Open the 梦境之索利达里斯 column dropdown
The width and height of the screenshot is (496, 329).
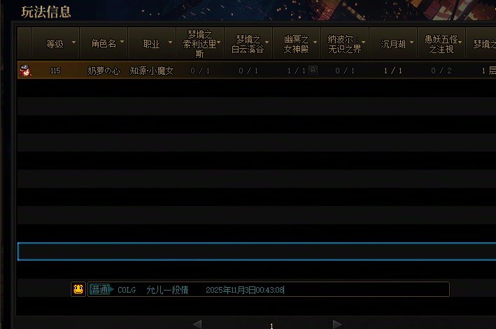[x=219, y=43]
